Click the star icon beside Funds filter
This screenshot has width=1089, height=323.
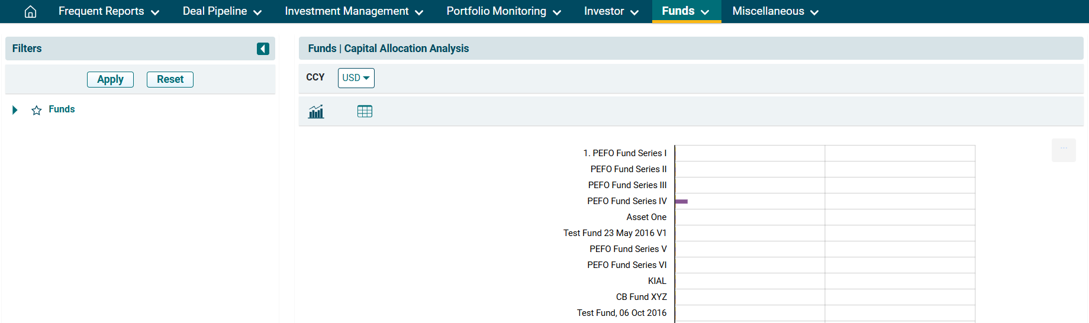pos(37,110)
